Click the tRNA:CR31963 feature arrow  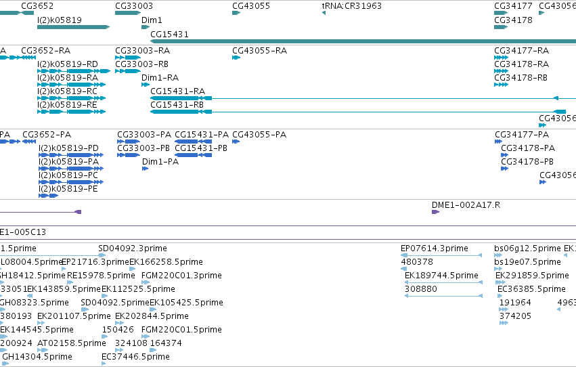(x=324, y=13)
